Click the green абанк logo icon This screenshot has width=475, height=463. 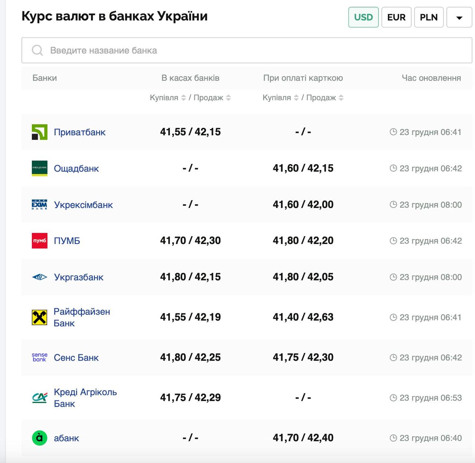(x=39, y=438)
